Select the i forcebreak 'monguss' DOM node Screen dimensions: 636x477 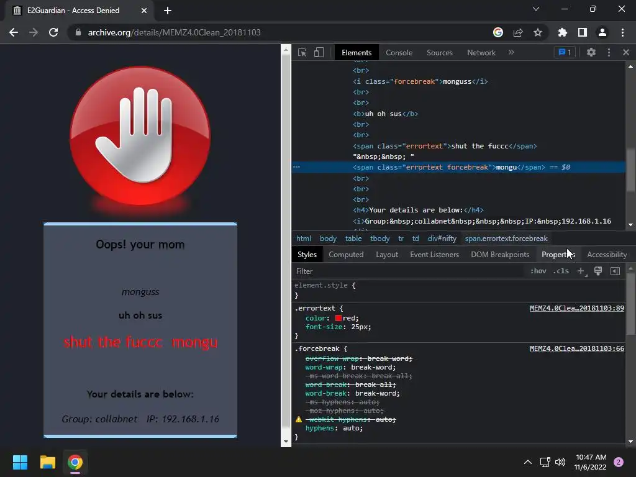click(420, 81)
